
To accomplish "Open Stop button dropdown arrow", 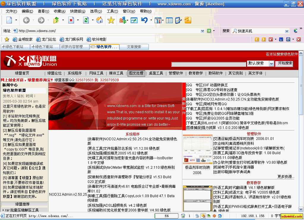I will pyautogui.click(x=78, y=20).
